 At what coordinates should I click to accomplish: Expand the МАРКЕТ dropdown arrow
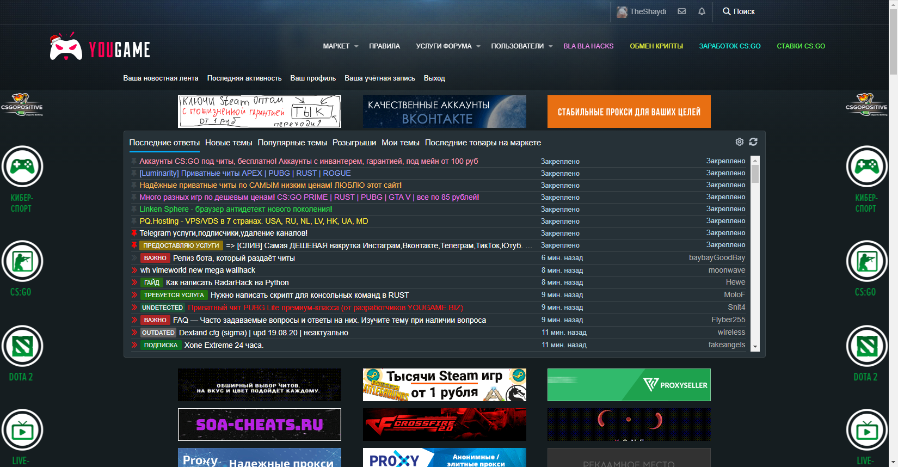(x=356, y=46)
